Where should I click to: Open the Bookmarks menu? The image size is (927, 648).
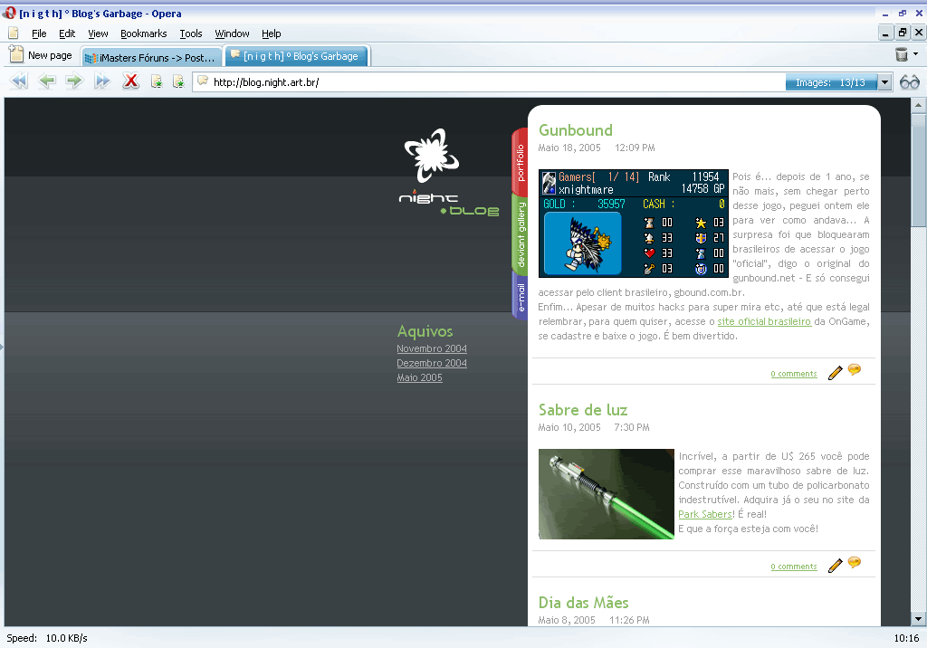144,33
